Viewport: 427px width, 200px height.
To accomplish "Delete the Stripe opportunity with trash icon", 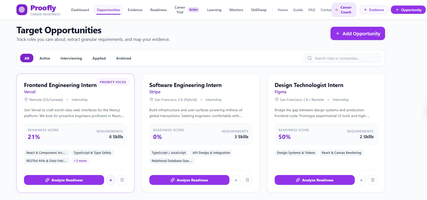I will pos(247,180).
